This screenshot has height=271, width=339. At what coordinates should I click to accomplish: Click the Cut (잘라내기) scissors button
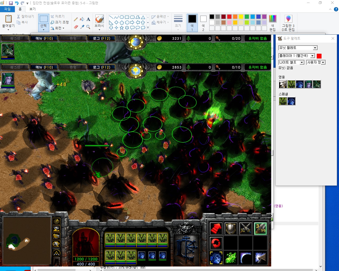(x=25, y=16)
